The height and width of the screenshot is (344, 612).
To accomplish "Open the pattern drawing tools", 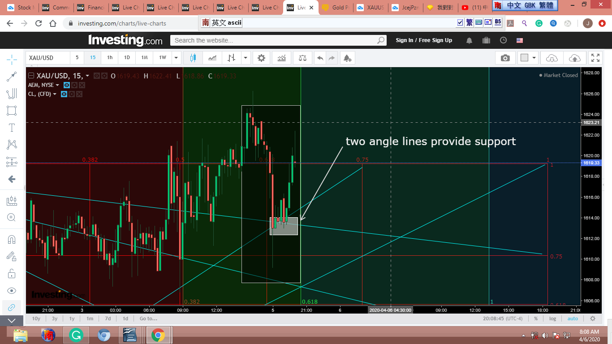I will pyautogui.click(x=12, y=145).
